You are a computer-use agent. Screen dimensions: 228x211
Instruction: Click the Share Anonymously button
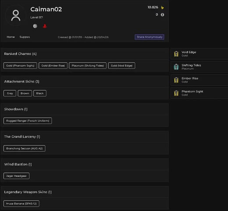[x=150, y=37]
